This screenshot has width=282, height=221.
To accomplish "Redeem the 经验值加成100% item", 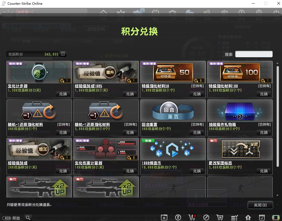I will (130, 94).
